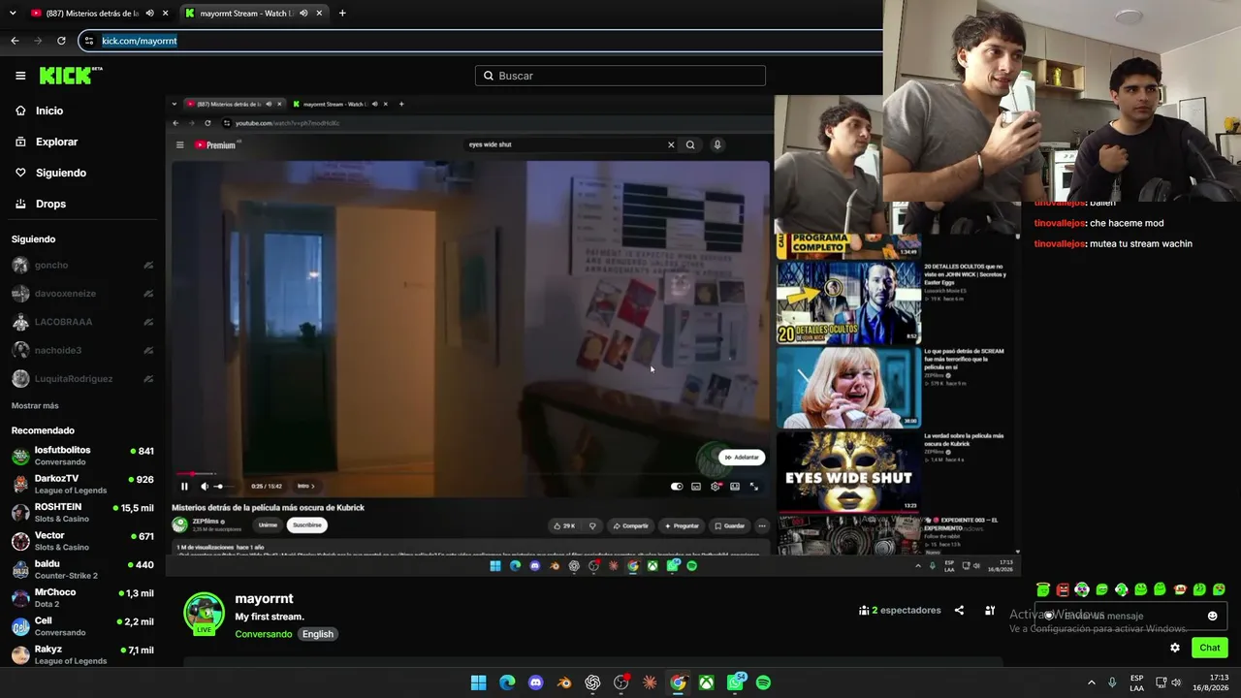The height and width of the screenshot is (698, 1241).
Task: Click the Guardar button under the video
Action: (x=729, y=525)
